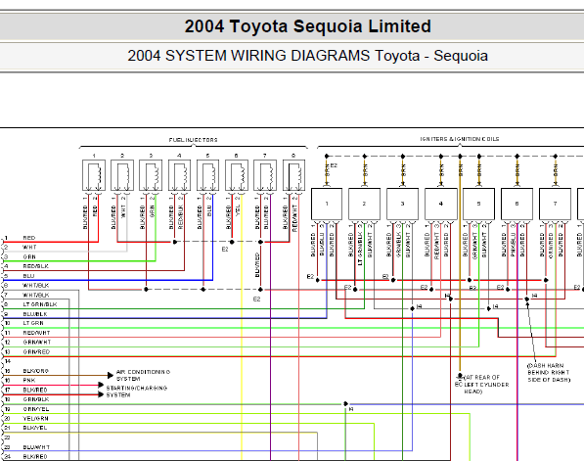584x461 pixels.
Task: Click fuel injector 1 coil symbol
Action: coord(94,175)
